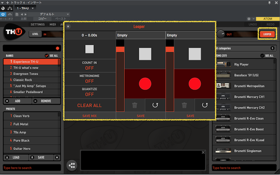Open the all categories dropdown
280x175 pixels.
246,48
